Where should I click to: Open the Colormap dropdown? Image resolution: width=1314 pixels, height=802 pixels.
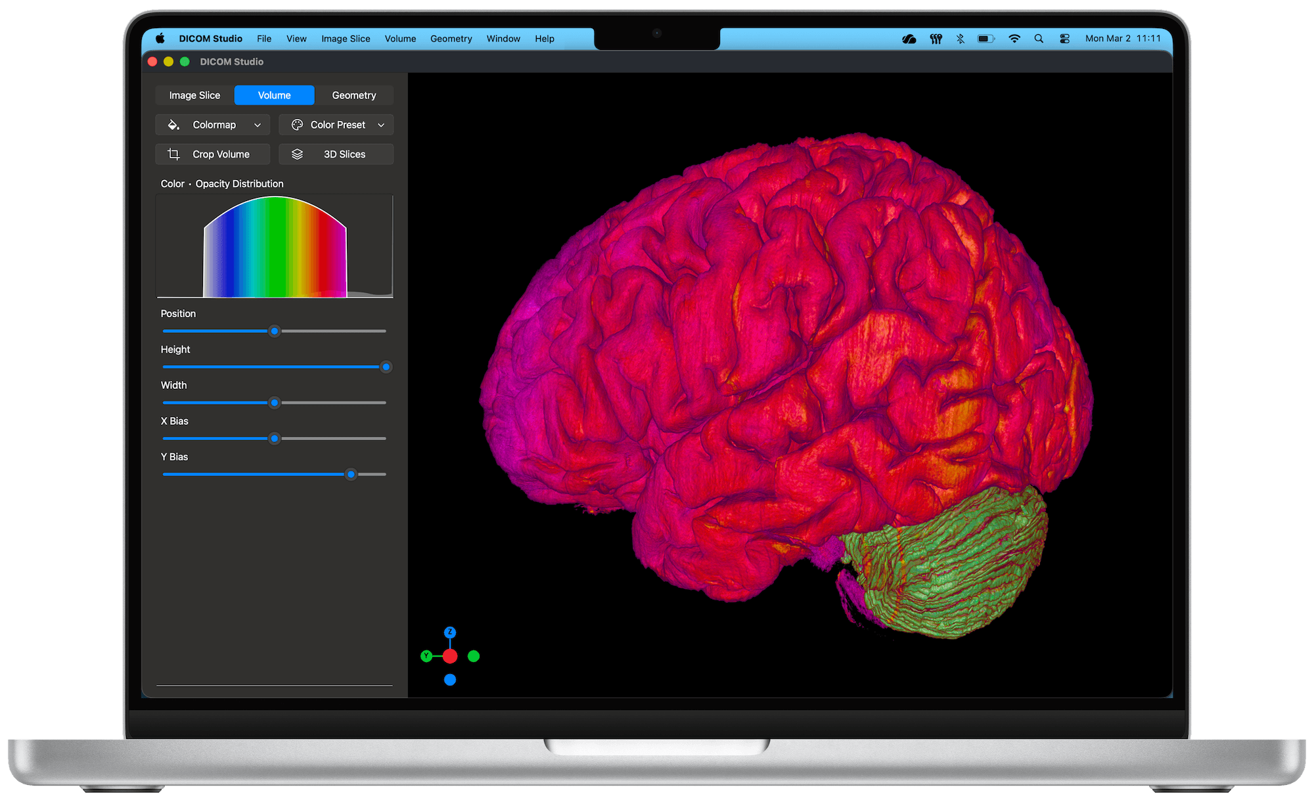[x=214, y=124]
